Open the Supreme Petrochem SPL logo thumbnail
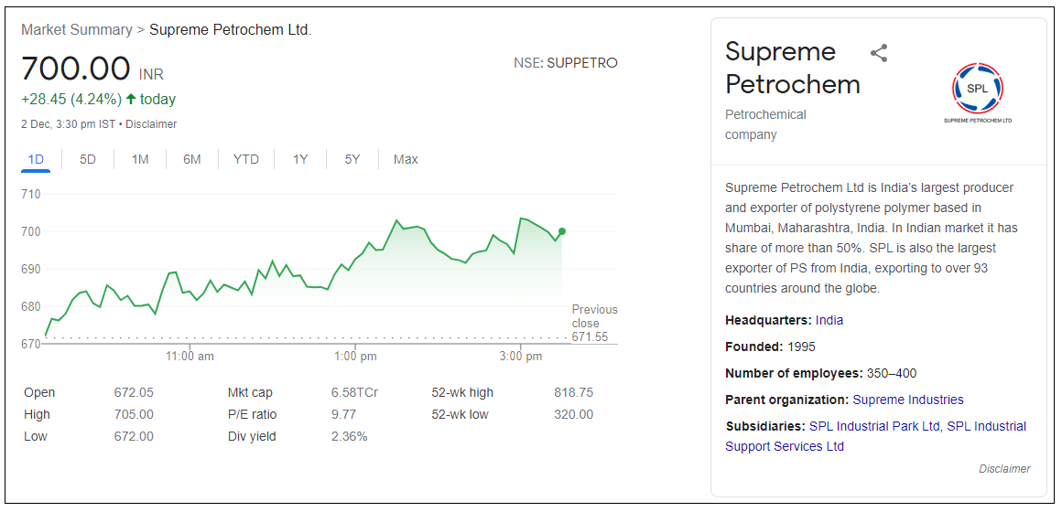Viewport: 1062px width, 512px height. coord(978,92)
